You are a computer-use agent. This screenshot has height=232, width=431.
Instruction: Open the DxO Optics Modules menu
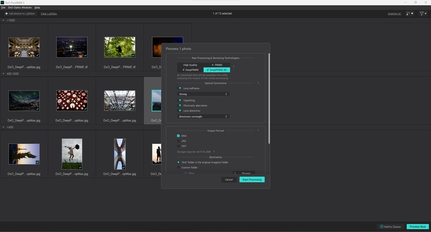(x=20, y=7)
